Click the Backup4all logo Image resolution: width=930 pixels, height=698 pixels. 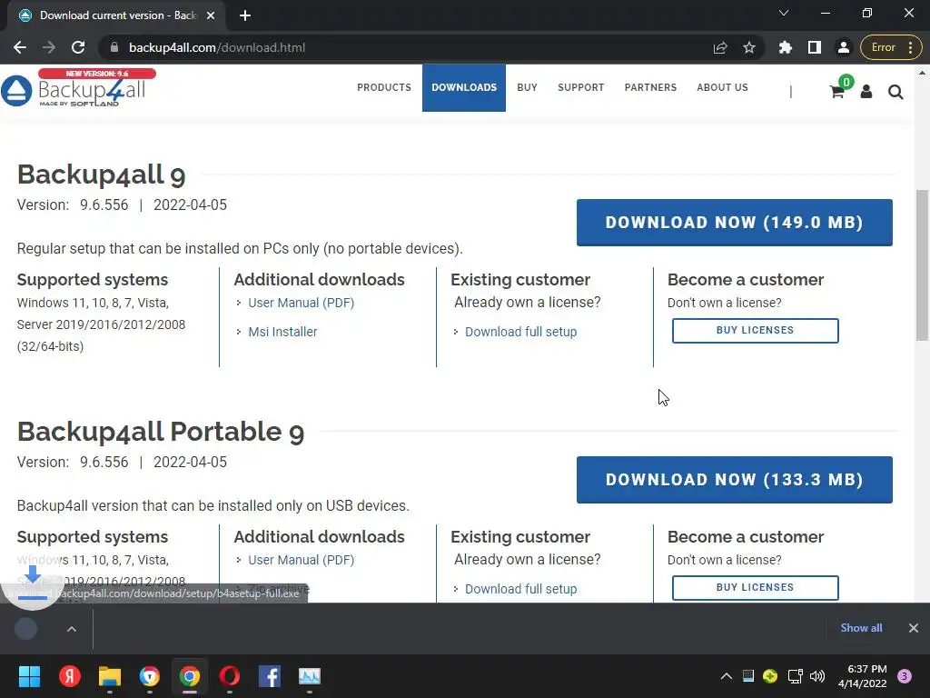79,89
